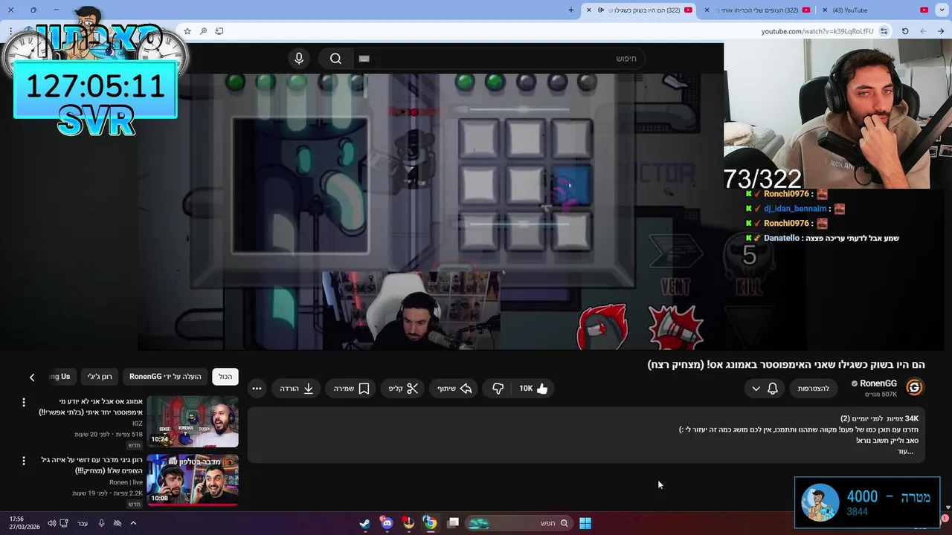This screenshot has height=535, width=952.
Task: Click the taskbar חפש search box
Action: point(518,523)
